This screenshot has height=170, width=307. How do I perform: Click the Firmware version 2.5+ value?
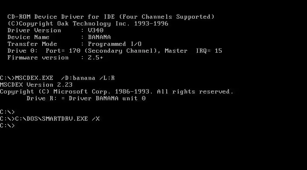point(96,57)
